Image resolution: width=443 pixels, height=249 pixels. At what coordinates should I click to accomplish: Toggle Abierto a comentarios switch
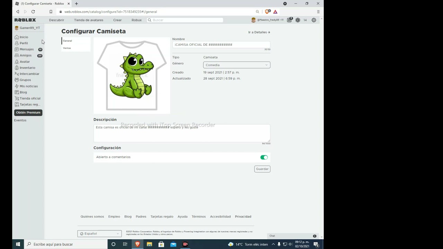click(264, 157)
